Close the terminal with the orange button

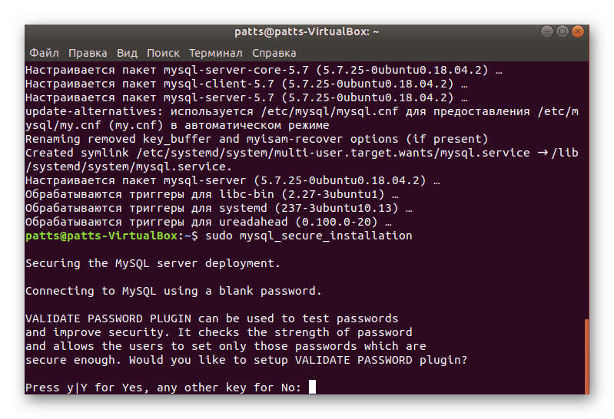click(578, 31)
